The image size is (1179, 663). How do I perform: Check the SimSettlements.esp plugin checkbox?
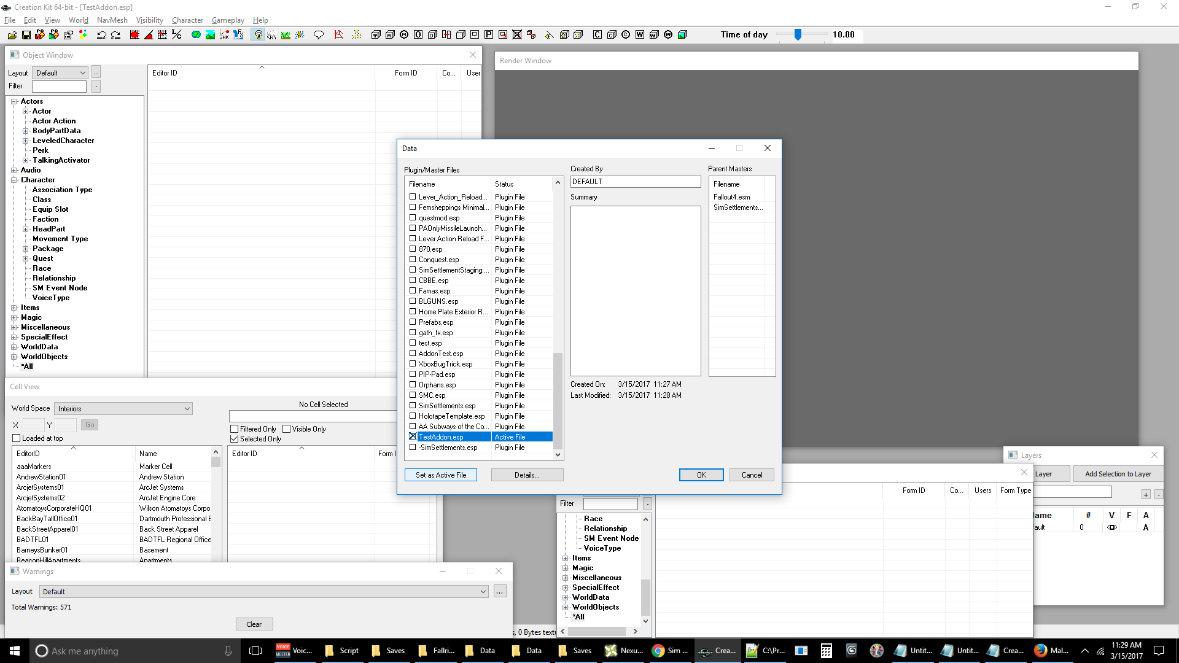pos(413,405)
